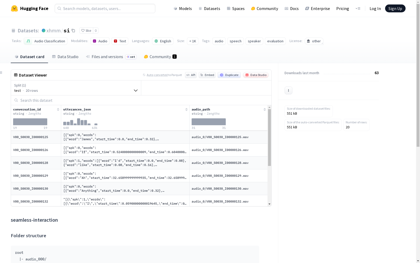The height and width of the screenshot is (263, 420).
Task: Sort the utterances_json column
Action: 186,109
